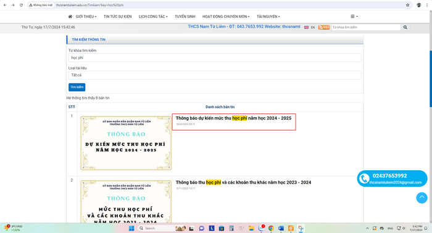The image size is (432, 233).
Task: Click the 'Không bảo mật' security warning
Action: pos(41,5)
